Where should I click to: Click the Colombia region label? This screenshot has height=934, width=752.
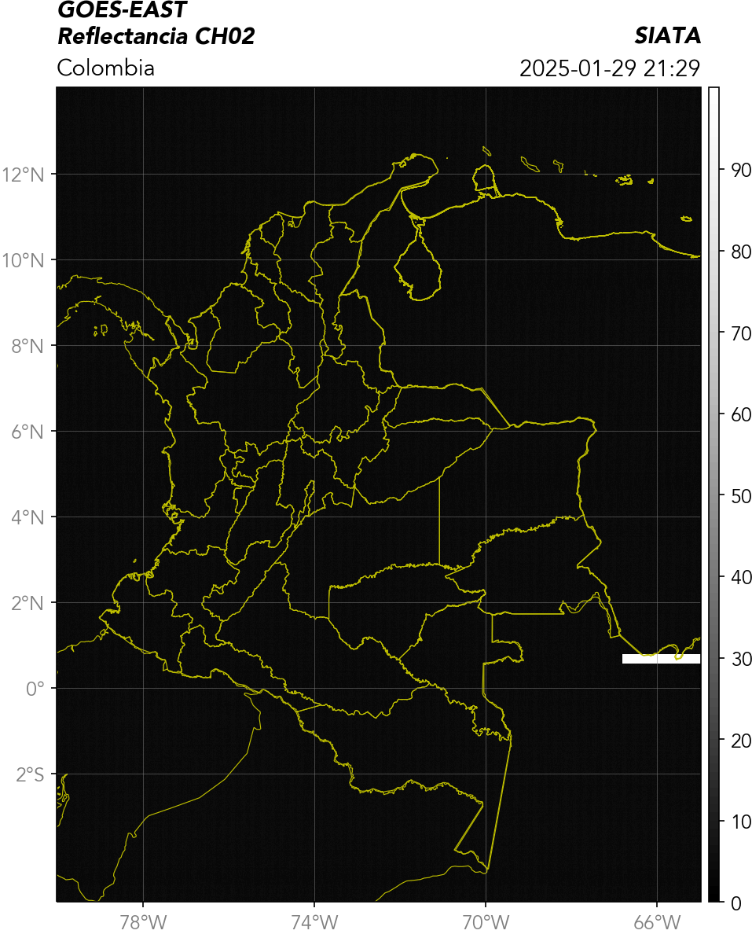coord(106,68)
